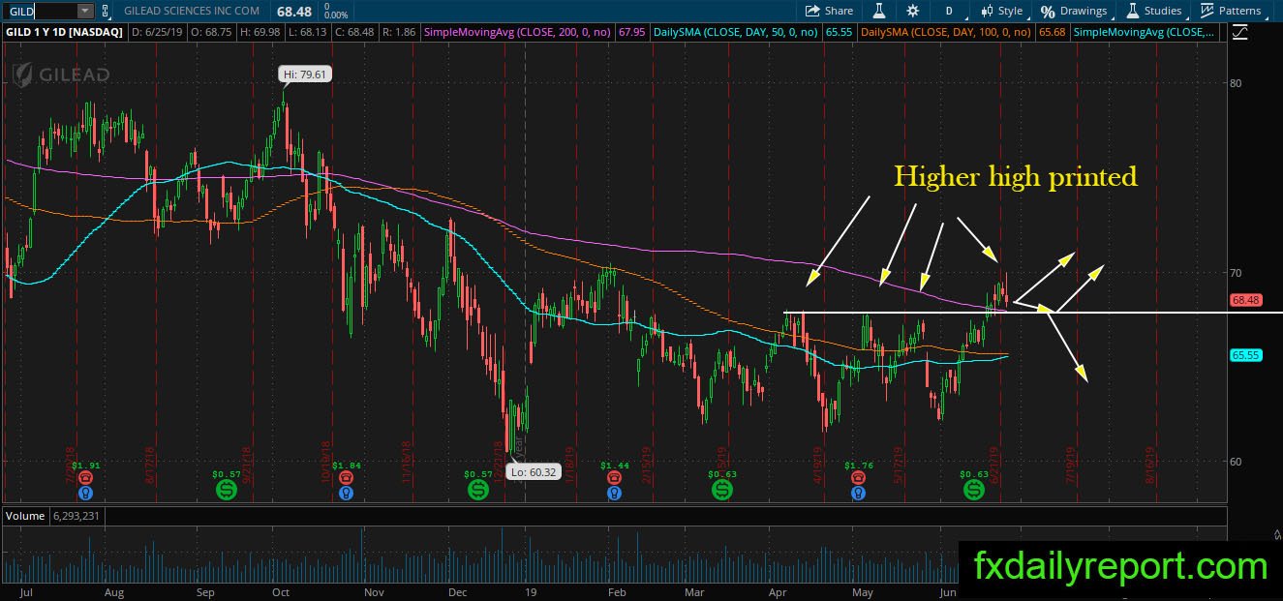Click the blue lightbulb icon under $1.84
The image size is (1283, 601).
pos(345,493)
